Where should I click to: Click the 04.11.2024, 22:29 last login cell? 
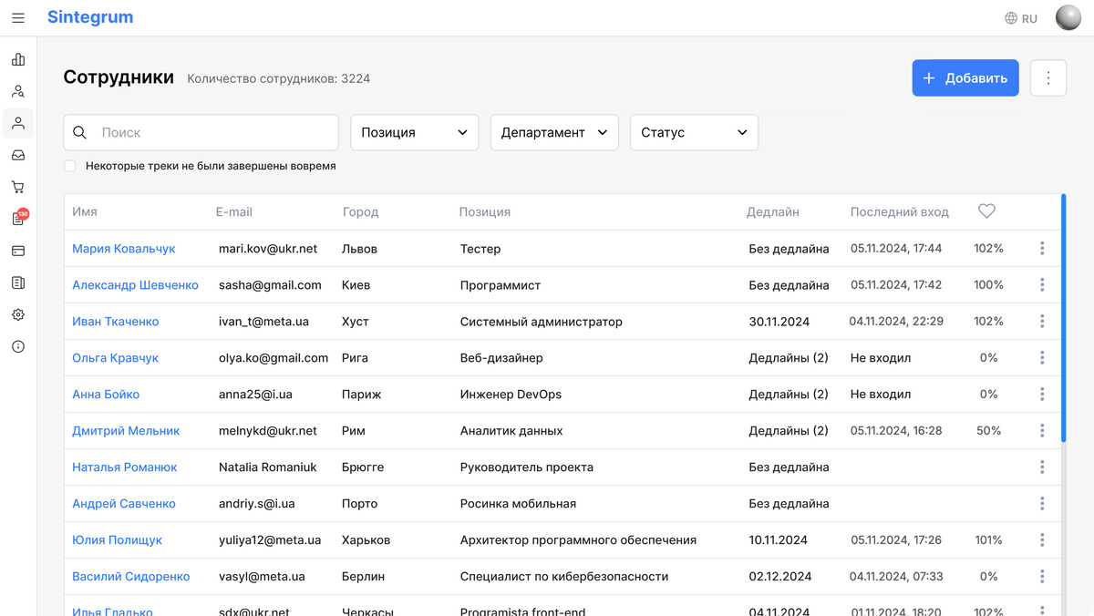[x=896, y=321]
